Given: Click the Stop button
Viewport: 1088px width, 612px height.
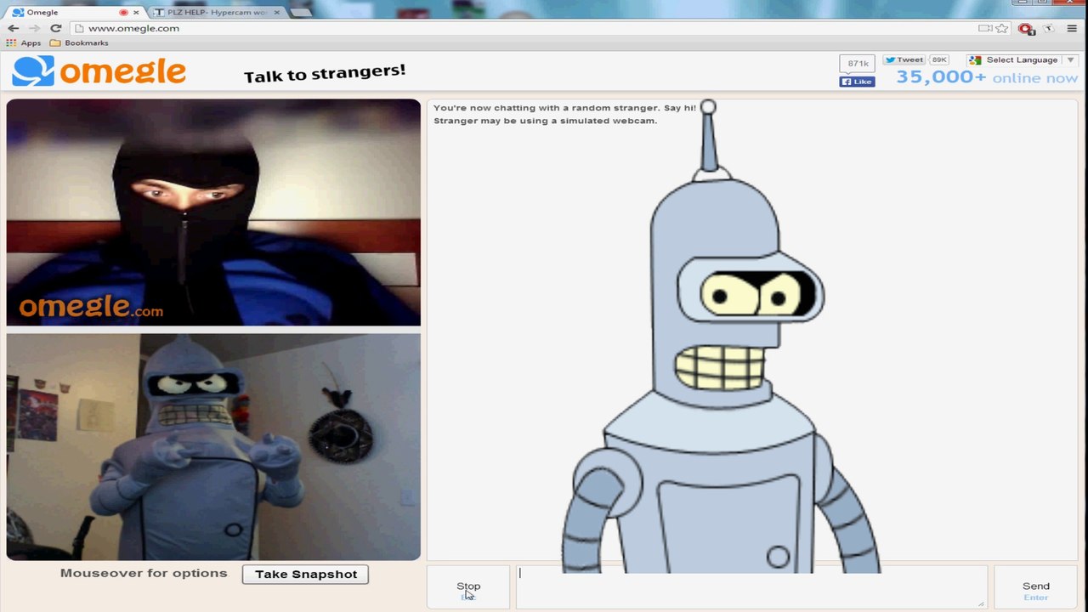Looking at the screenshot, I should (468, 587).
